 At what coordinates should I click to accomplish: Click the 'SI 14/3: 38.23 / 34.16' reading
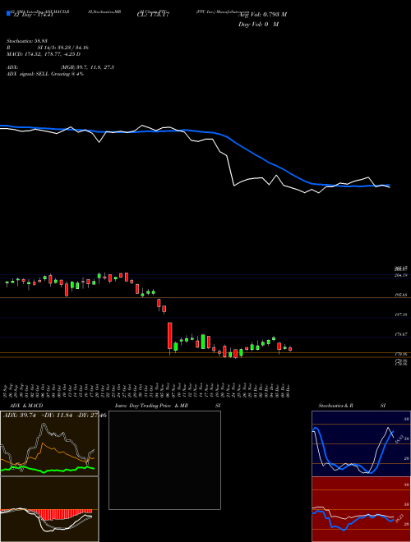click(x=63, y=48)
